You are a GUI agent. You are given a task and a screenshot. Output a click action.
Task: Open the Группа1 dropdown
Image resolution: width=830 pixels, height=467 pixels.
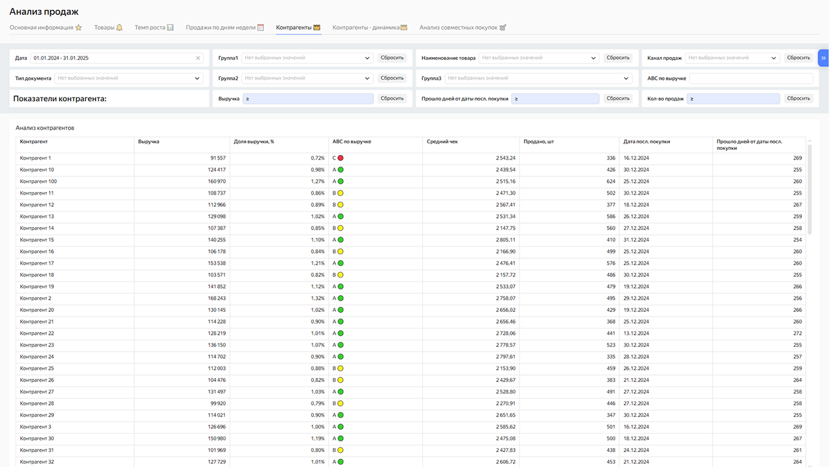pos(307,58)
